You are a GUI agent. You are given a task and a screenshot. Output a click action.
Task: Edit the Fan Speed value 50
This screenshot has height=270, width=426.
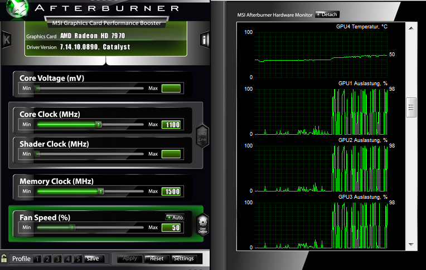tap(171, 227)
